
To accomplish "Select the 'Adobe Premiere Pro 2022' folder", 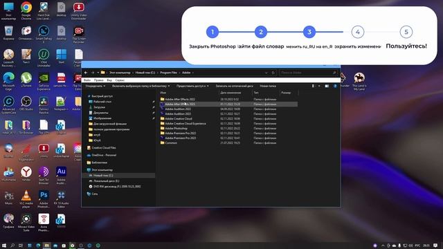I will click(180, 133).
